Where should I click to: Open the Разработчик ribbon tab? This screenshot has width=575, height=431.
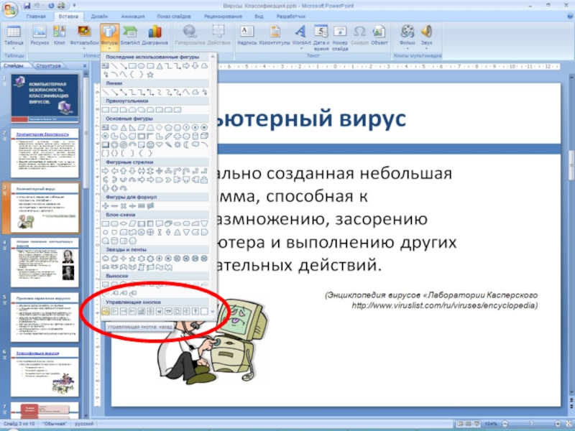click(291, 17)
